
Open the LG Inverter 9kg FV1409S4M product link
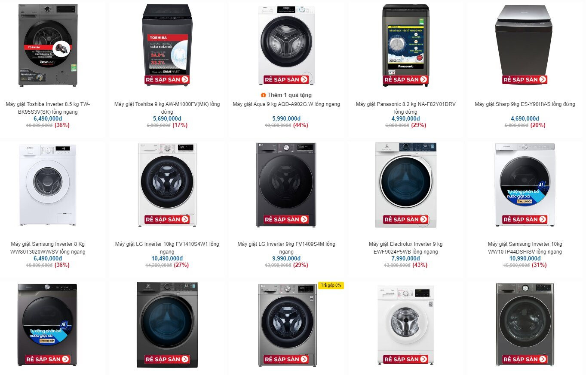click(286, 248)
